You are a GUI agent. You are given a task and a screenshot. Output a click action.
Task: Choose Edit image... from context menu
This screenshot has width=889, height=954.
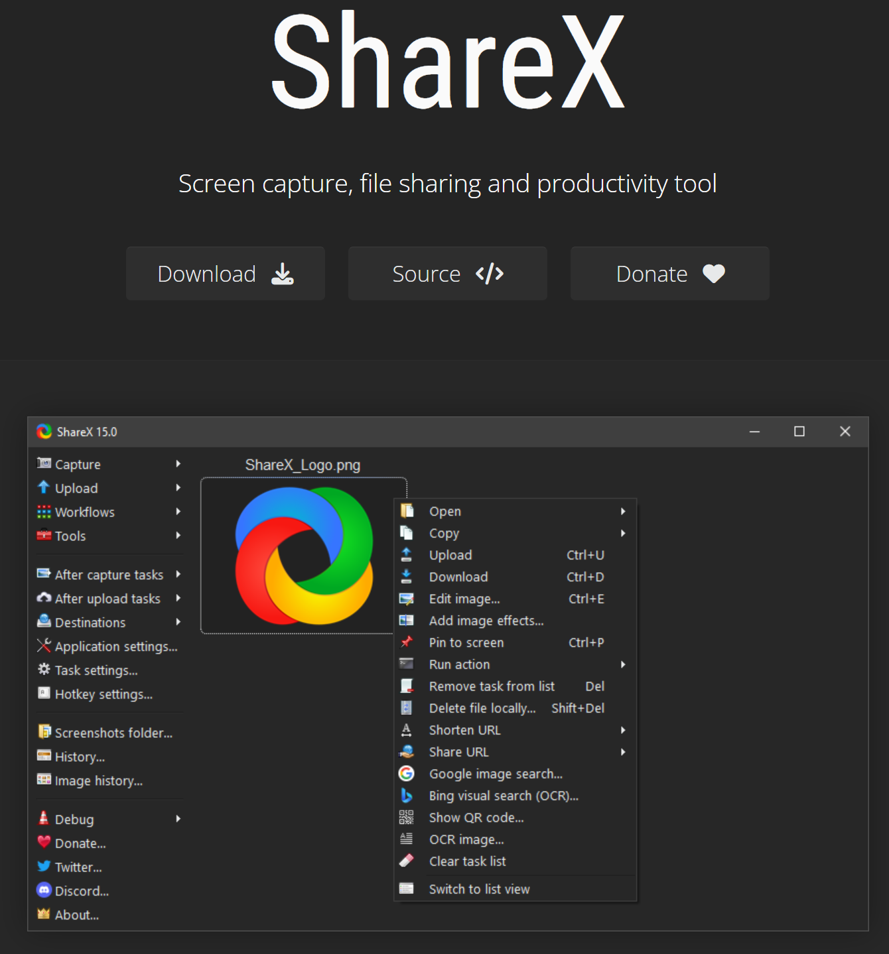(515, 599)
